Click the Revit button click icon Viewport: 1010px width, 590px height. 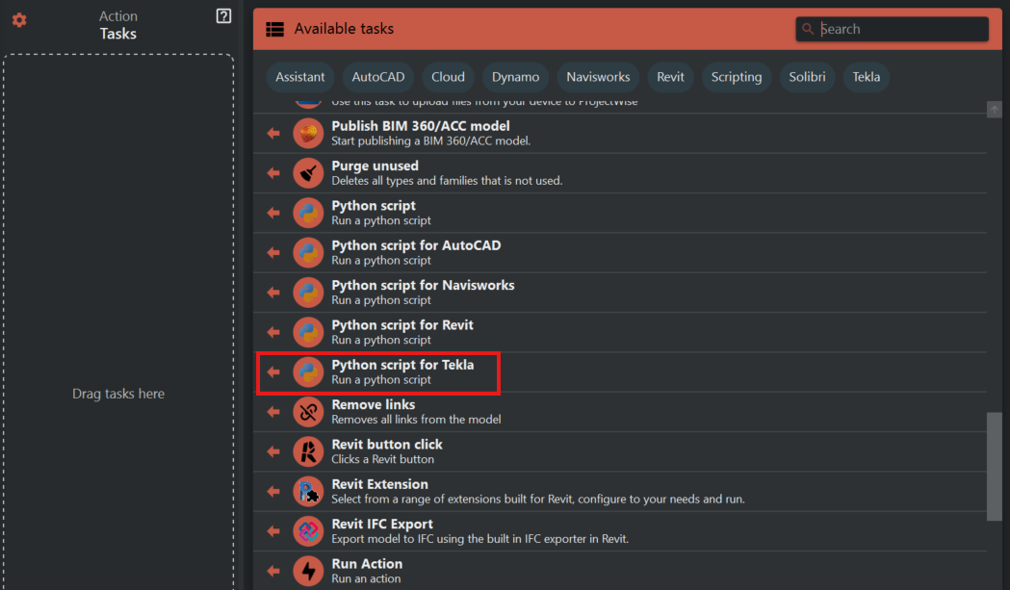click(x=308, y=451)
